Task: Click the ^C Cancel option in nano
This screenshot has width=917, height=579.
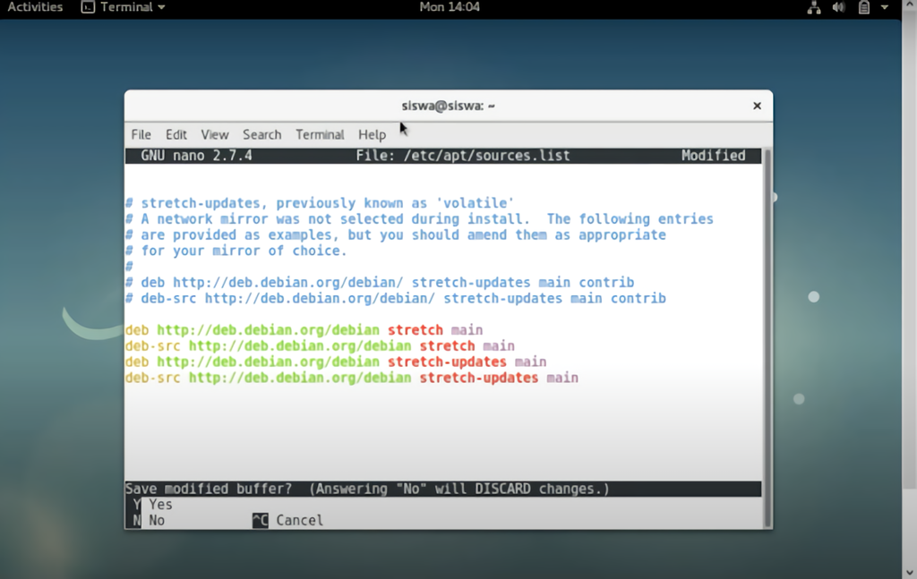Action: (287, 520)
